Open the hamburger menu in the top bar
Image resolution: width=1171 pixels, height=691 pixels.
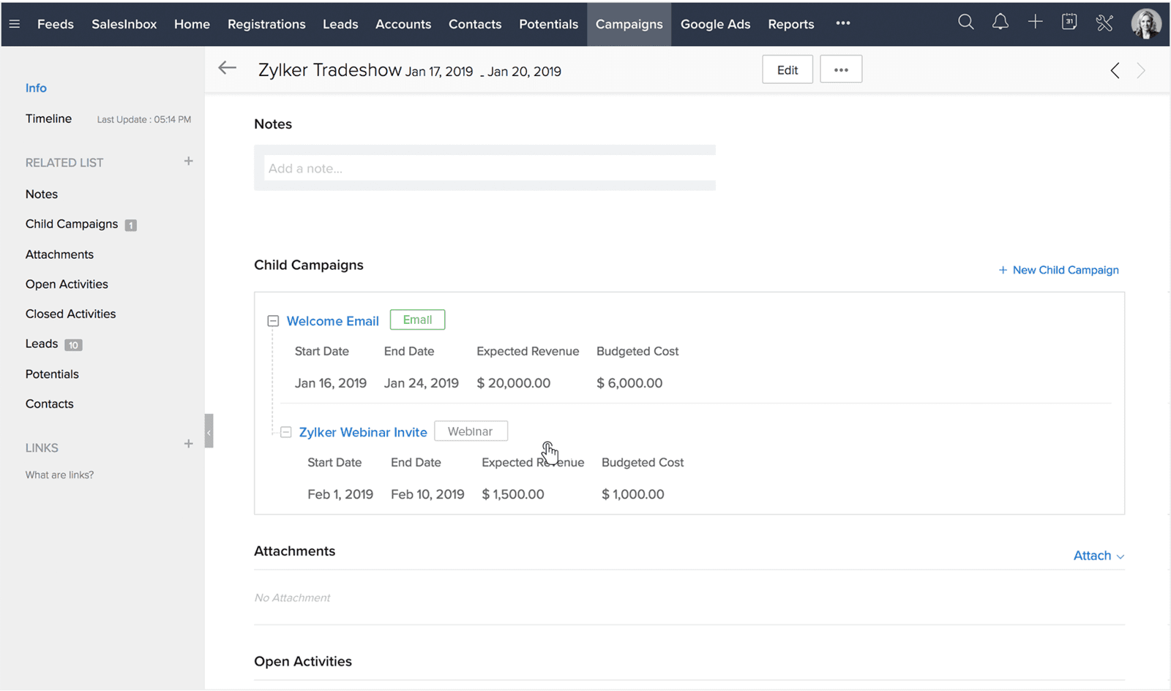click(x=14, y=23)
